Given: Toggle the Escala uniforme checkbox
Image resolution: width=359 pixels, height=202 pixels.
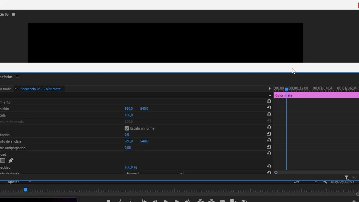Looking at the screenshot, I should [x=127, y=128].
